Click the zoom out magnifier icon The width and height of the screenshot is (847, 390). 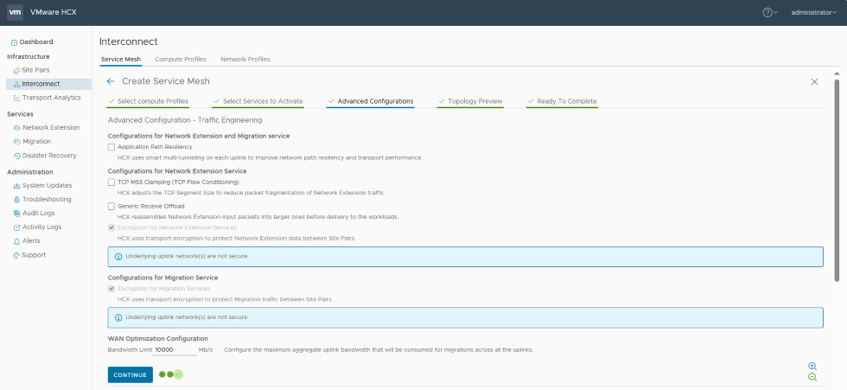812,378
